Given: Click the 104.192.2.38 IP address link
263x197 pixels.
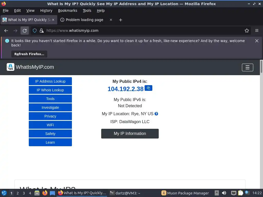Looking at the screenshot, I should coord(125,89).
